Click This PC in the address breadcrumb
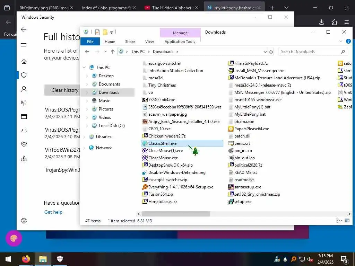 pos(138,52)
